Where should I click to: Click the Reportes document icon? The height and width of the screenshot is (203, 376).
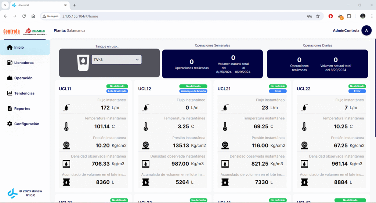pos(10,109)
